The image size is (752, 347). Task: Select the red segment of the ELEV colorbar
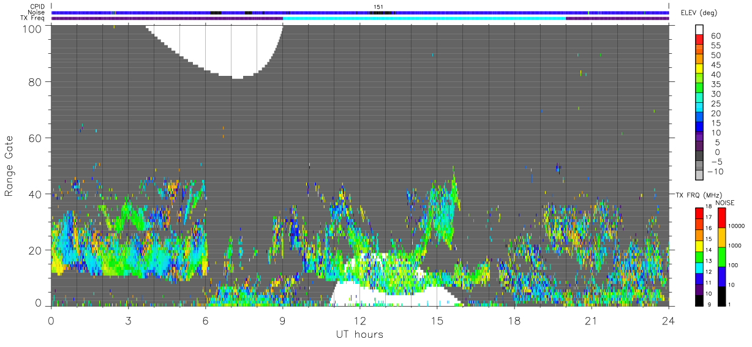coord(699,40)
